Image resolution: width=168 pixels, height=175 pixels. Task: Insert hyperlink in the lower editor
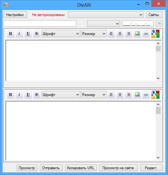point(146,95)
